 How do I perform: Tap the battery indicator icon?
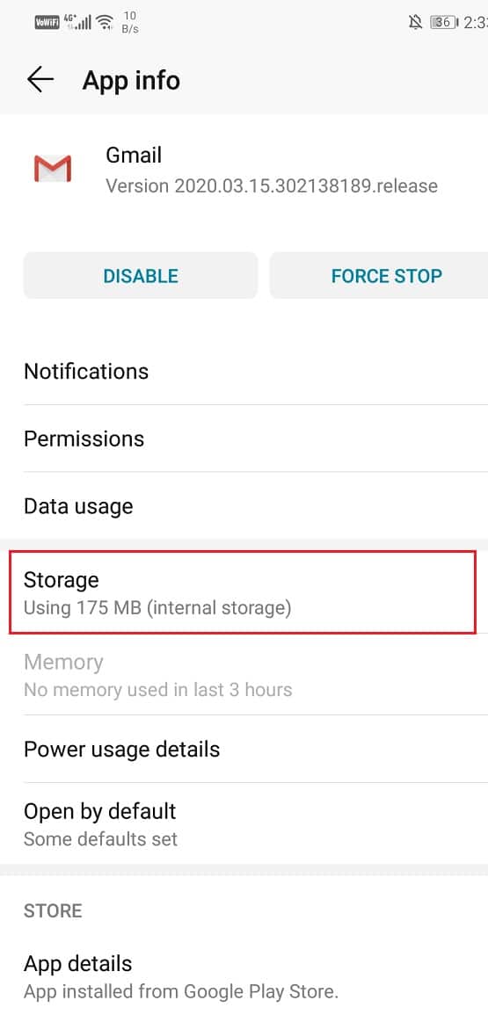click(442, 23)
